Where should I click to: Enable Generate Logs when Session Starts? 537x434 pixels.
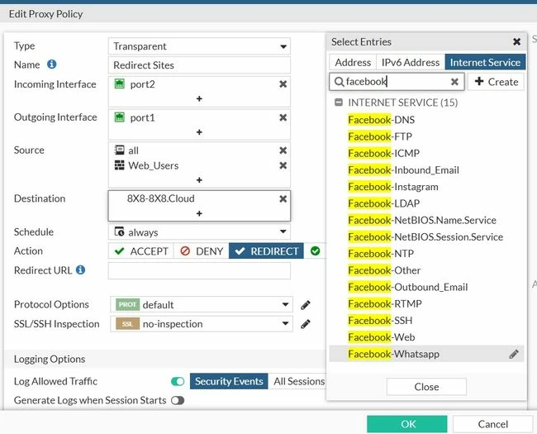tap(178, 400)
